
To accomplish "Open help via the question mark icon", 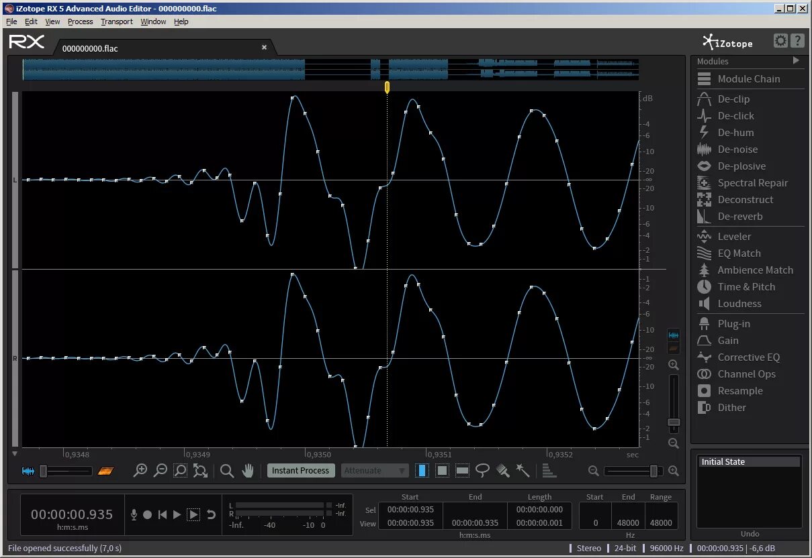I will pos(797,41).
